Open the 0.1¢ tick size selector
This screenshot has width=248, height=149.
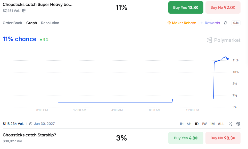click(x=236, y=23)
